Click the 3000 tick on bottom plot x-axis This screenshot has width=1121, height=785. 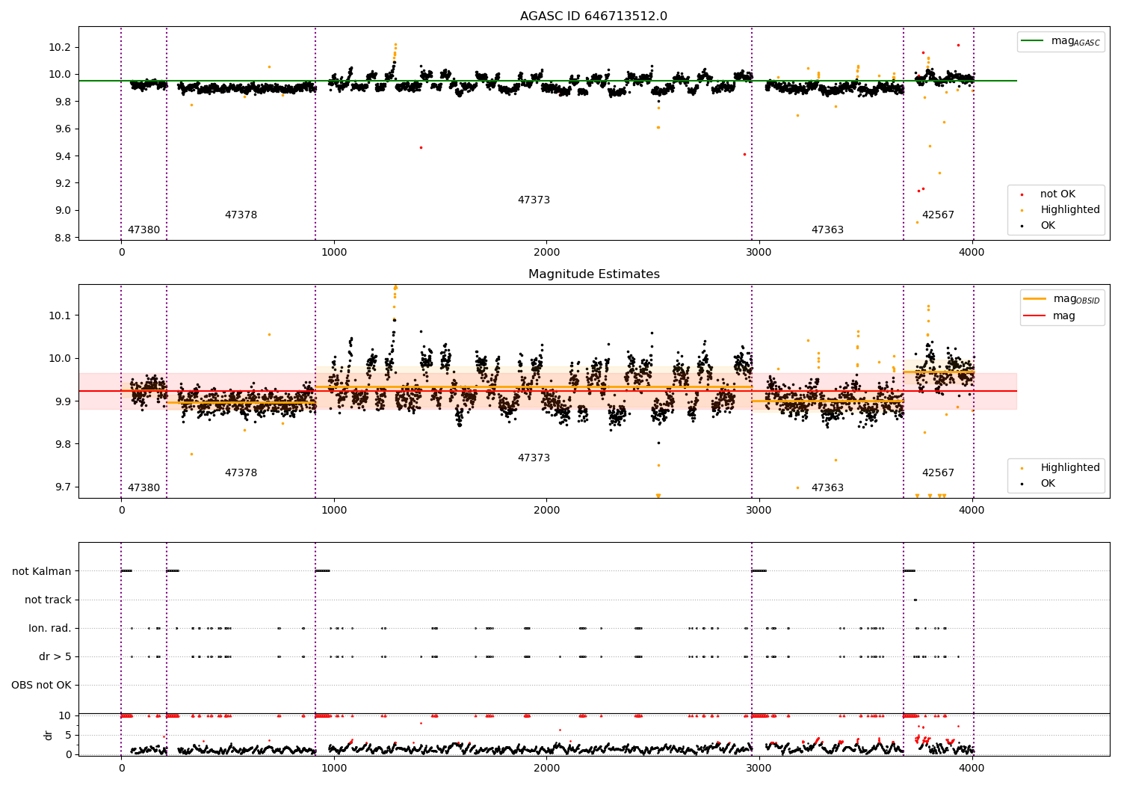pos(759,768)
